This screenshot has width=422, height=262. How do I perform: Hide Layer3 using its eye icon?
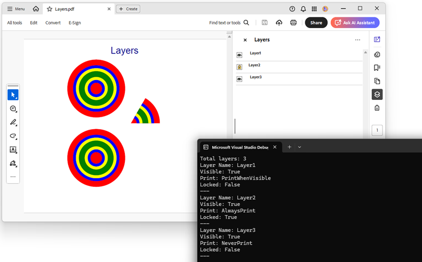(239, 79)
